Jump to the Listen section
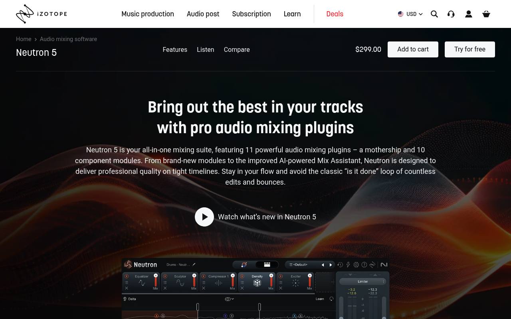 tap(206, 49)
